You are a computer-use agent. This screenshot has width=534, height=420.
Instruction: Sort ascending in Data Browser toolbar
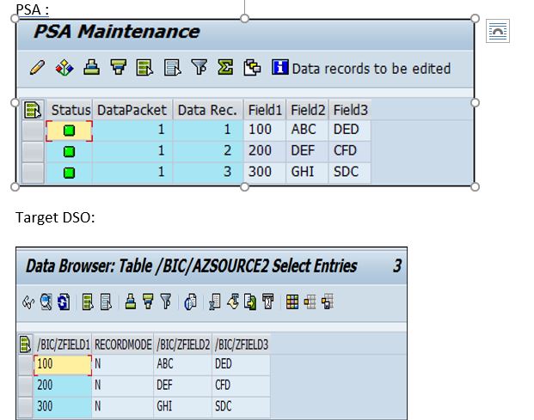(x=131, y=301)
